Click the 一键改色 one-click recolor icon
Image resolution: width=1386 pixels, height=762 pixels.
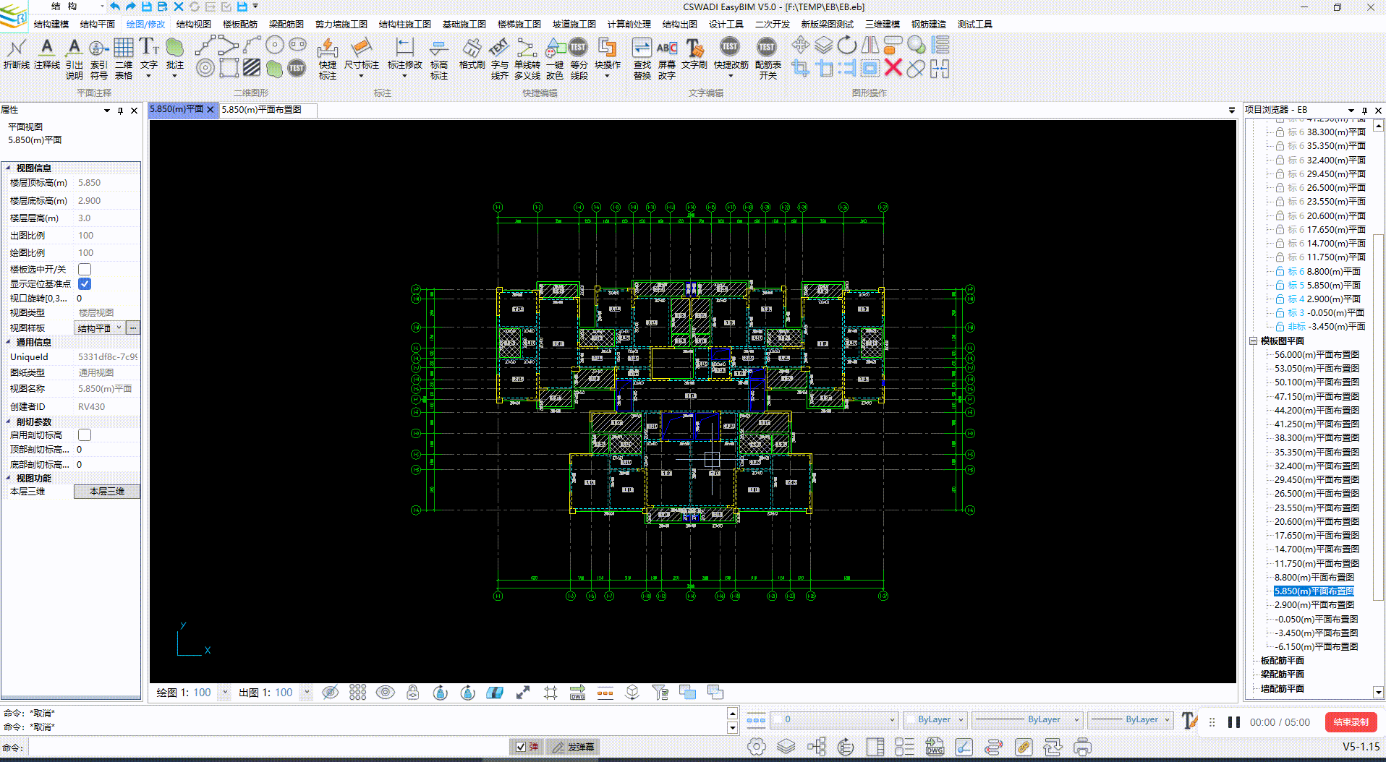point(555,58)
